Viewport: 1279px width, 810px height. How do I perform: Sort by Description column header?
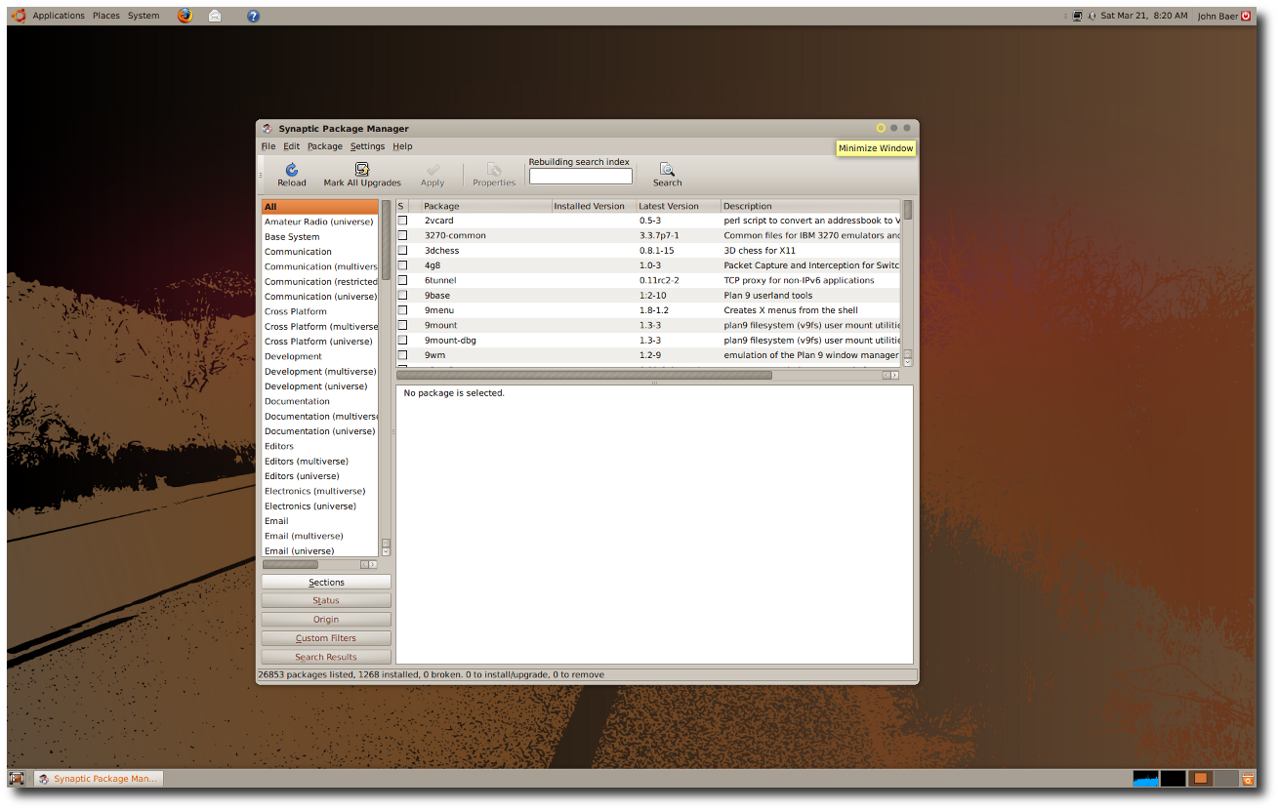click(x=810, y=206)
